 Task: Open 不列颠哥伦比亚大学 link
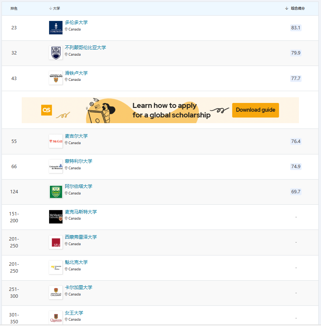click(x=85, y=47)
